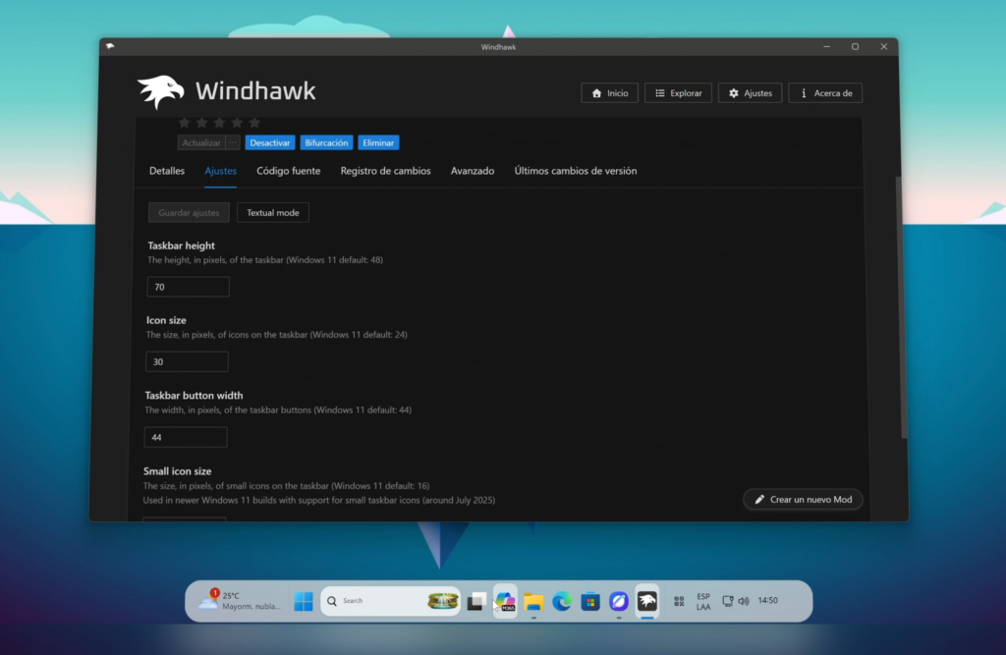Click the Guardar ajustes button

pos(189,212)
